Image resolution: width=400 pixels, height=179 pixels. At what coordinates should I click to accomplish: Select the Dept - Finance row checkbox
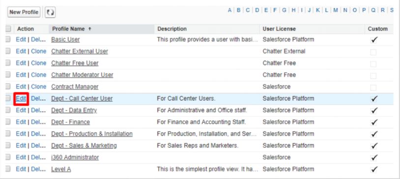(8, 122)
